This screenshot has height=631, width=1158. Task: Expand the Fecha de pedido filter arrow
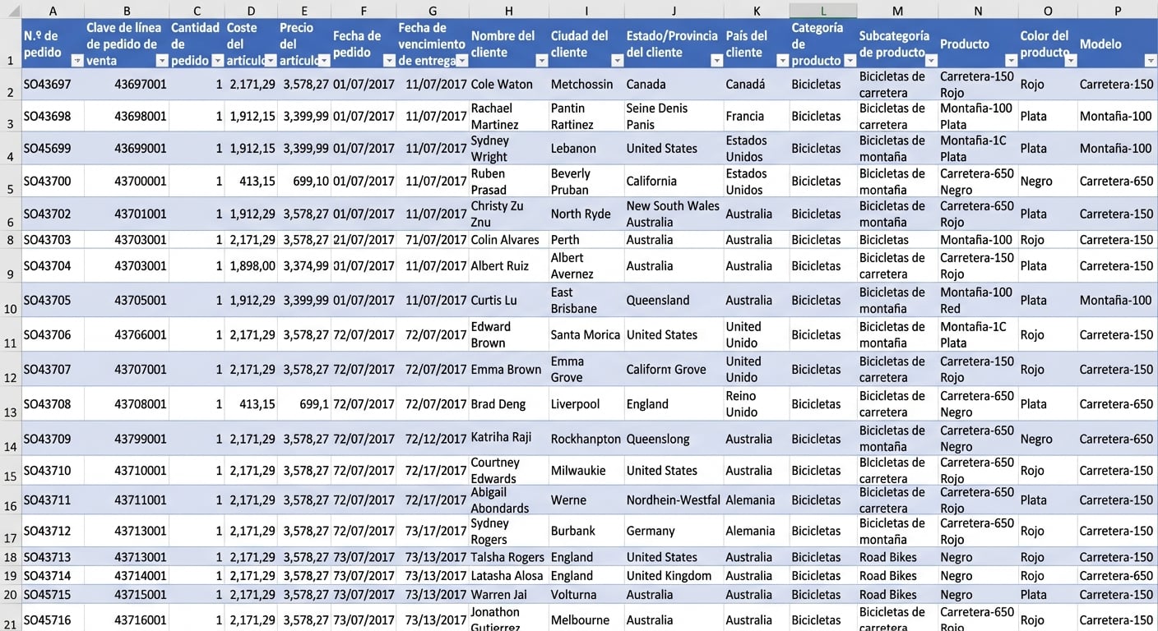pyautogui.click(x=389, y=61)
